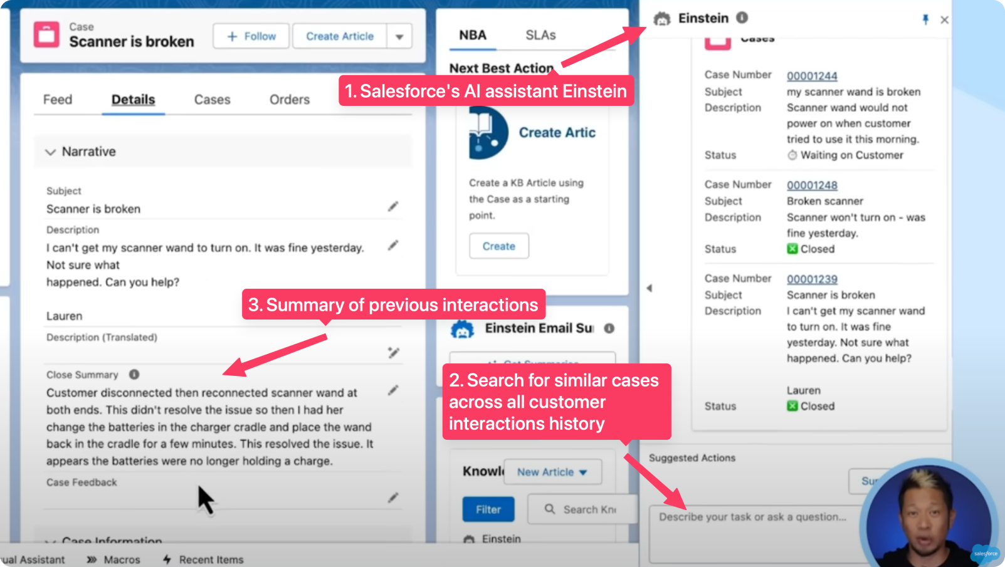Open case number 00001244 link
Image resolution: width=1005 pixels, height=567 pixels.
(x=812, y=76)
